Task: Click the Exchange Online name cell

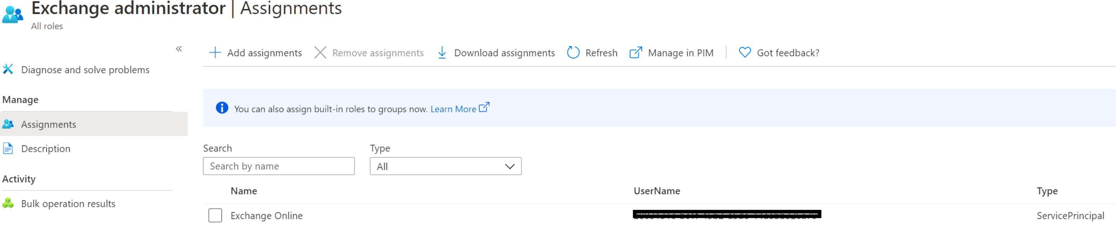Action: pyautogui.click(x=266, y=216)
